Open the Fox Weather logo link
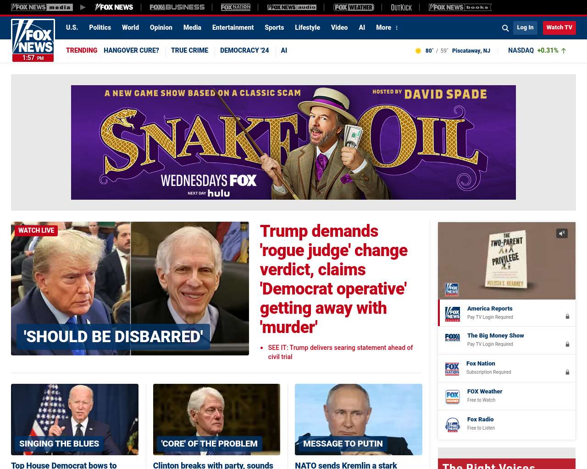The width and height of the screenshot is (587, 469). 354,7
